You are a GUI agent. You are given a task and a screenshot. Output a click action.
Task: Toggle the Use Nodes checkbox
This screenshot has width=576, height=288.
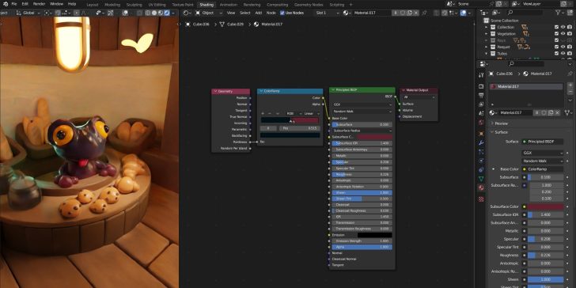point(282,13)
